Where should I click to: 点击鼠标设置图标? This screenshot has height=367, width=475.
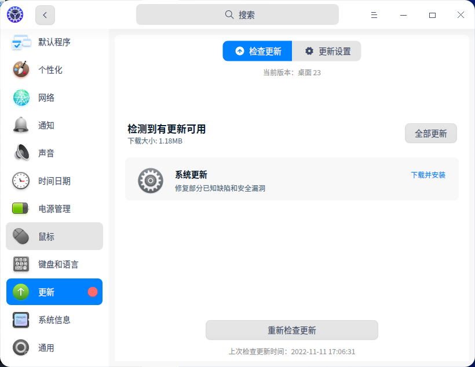click(21, 236)
